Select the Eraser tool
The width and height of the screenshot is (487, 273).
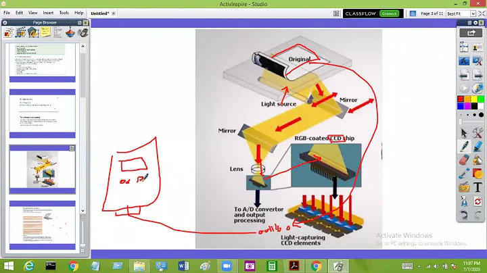coord(464,160)
